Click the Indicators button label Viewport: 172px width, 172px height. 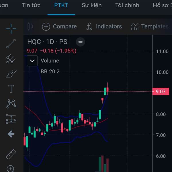point(109,26)
